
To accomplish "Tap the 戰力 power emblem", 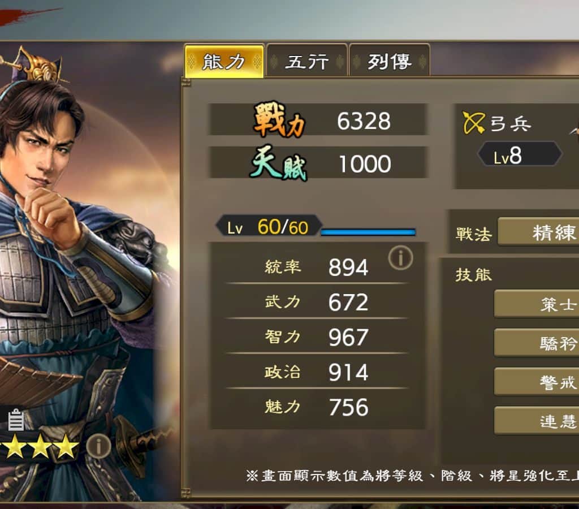I will point(279,120).
